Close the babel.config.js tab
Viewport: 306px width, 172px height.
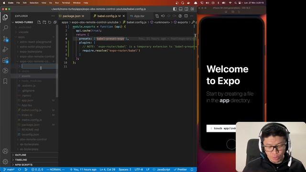[x=124, y=16]
